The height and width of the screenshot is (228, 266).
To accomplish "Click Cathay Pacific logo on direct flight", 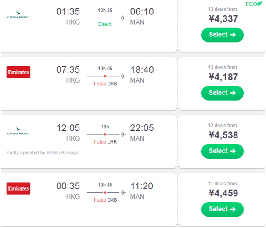I will pos(18,18).
